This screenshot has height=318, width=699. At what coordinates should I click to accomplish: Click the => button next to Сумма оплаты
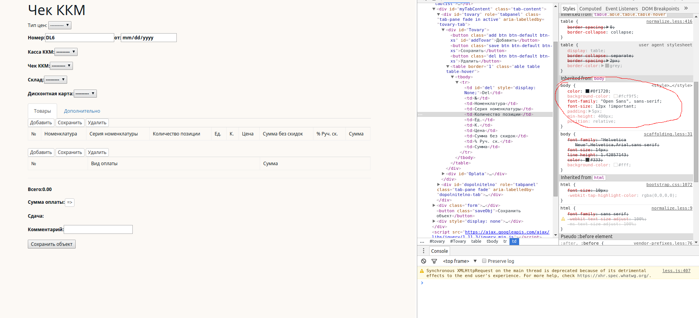click(x=69, y=202)
